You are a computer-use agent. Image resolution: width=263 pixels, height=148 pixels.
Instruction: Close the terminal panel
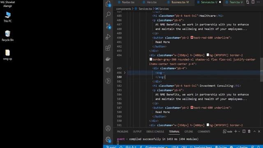(x=259, y=132)
